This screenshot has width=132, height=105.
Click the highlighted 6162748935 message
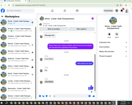(49, 82)
